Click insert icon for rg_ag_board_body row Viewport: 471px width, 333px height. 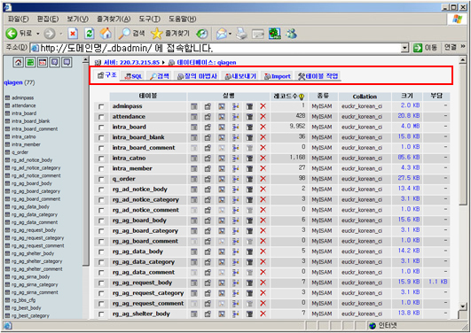point(236,221)
